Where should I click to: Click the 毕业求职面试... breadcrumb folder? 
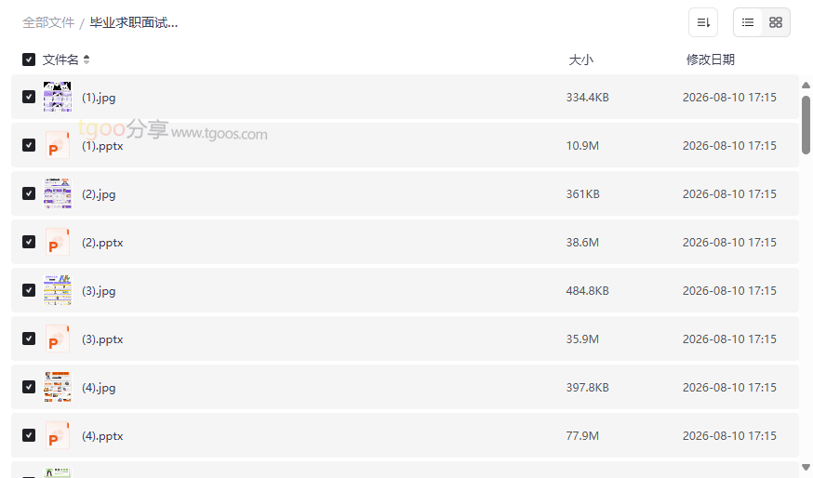[134, 23]
